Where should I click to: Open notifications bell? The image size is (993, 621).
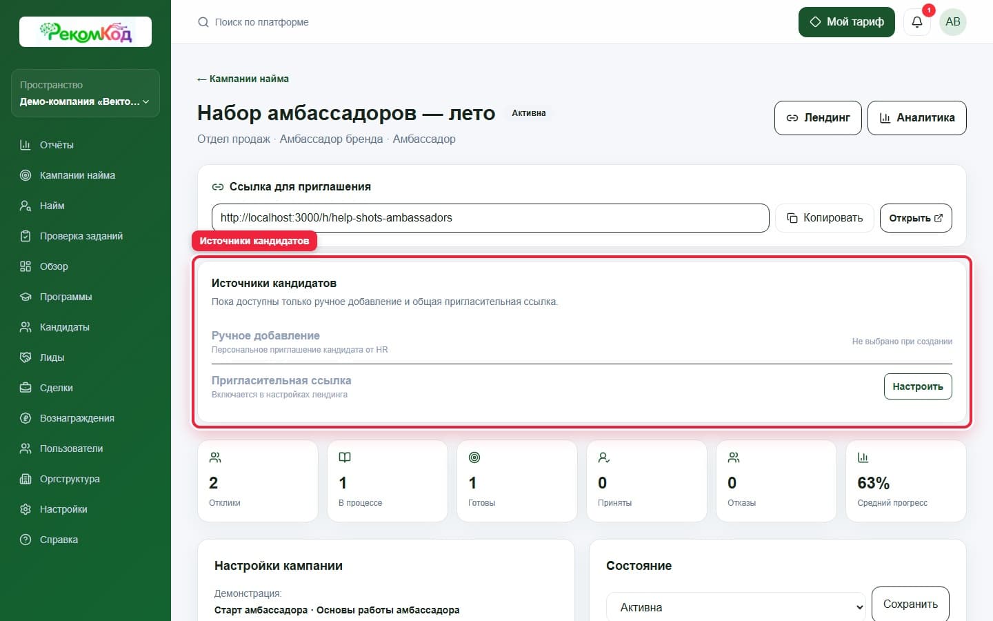[x=917, y=22]
